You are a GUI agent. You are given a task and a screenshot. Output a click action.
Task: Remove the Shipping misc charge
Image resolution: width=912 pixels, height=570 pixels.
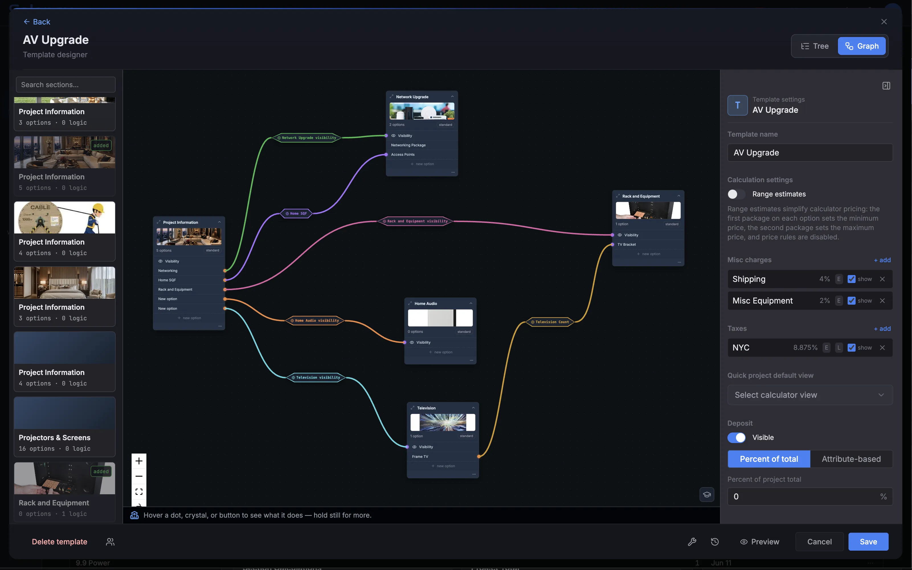click(882, 279)
